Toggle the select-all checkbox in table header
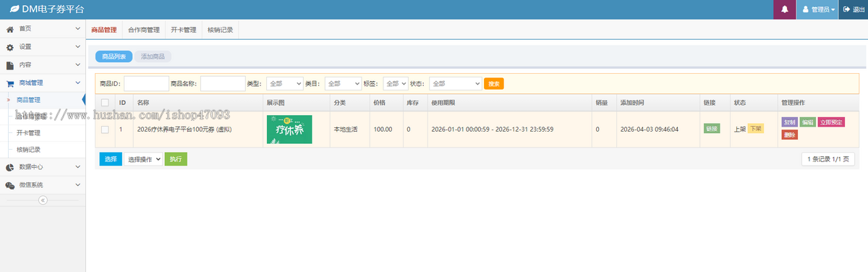 (105, 103)
